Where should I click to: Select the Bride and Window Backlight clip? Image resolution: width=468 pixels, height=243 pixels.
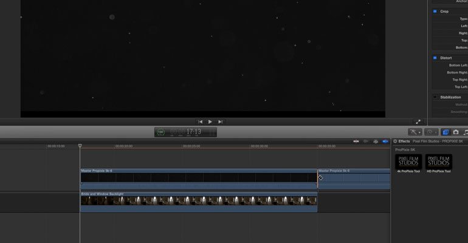pos(199,202)
